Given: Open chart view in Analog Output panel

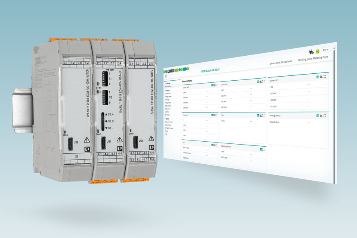Looking at the screenshot, I should [x=321, y=116].
